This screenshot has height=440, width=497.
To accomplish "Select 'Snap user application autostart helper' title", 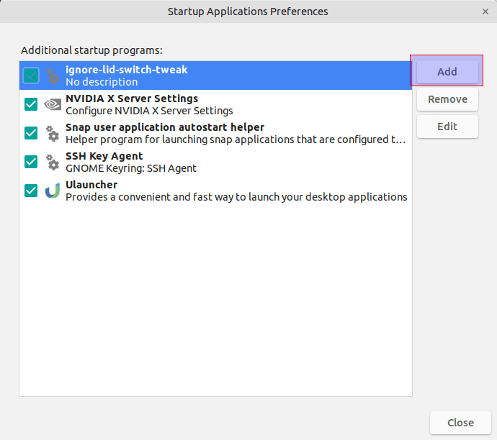I will pos(165,127).
